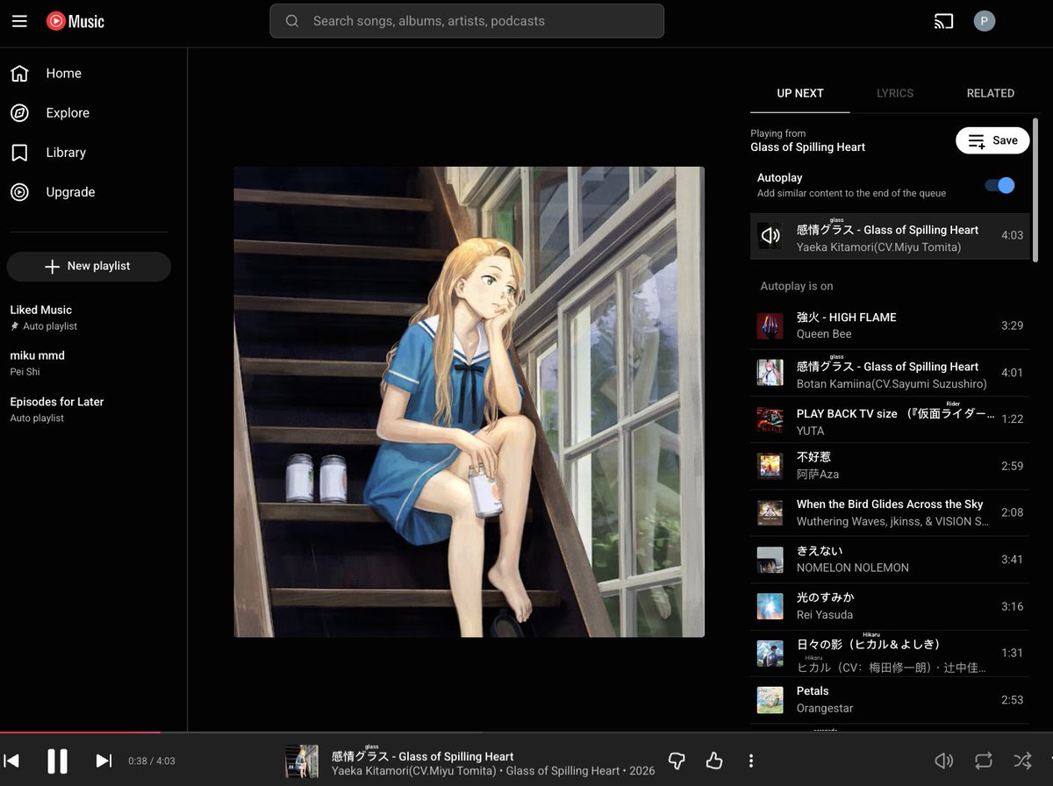
Task: Switch to the RELATED tab
Action: click(990, 93)
